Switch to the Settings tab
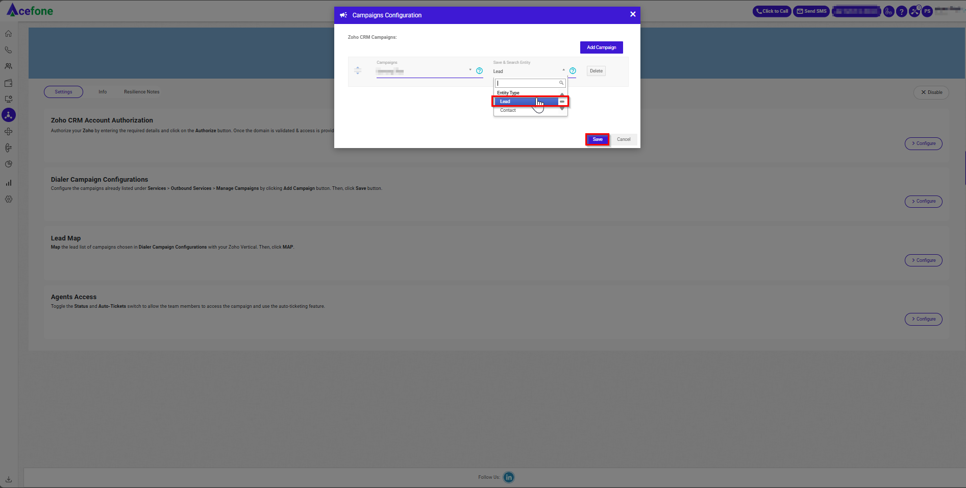The height and width of the screenshot is (488, 966). tap(63, 92)
